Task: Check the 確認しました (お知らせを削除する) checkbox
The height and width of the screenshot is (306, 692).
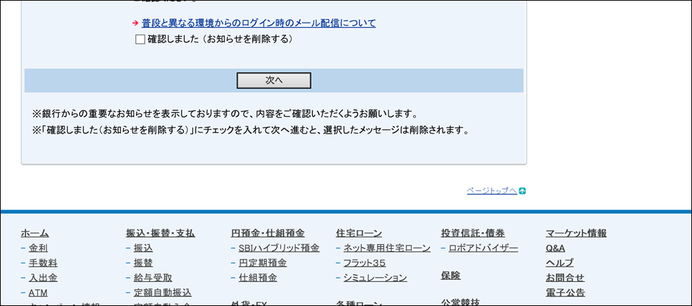Action: point(140,39)
